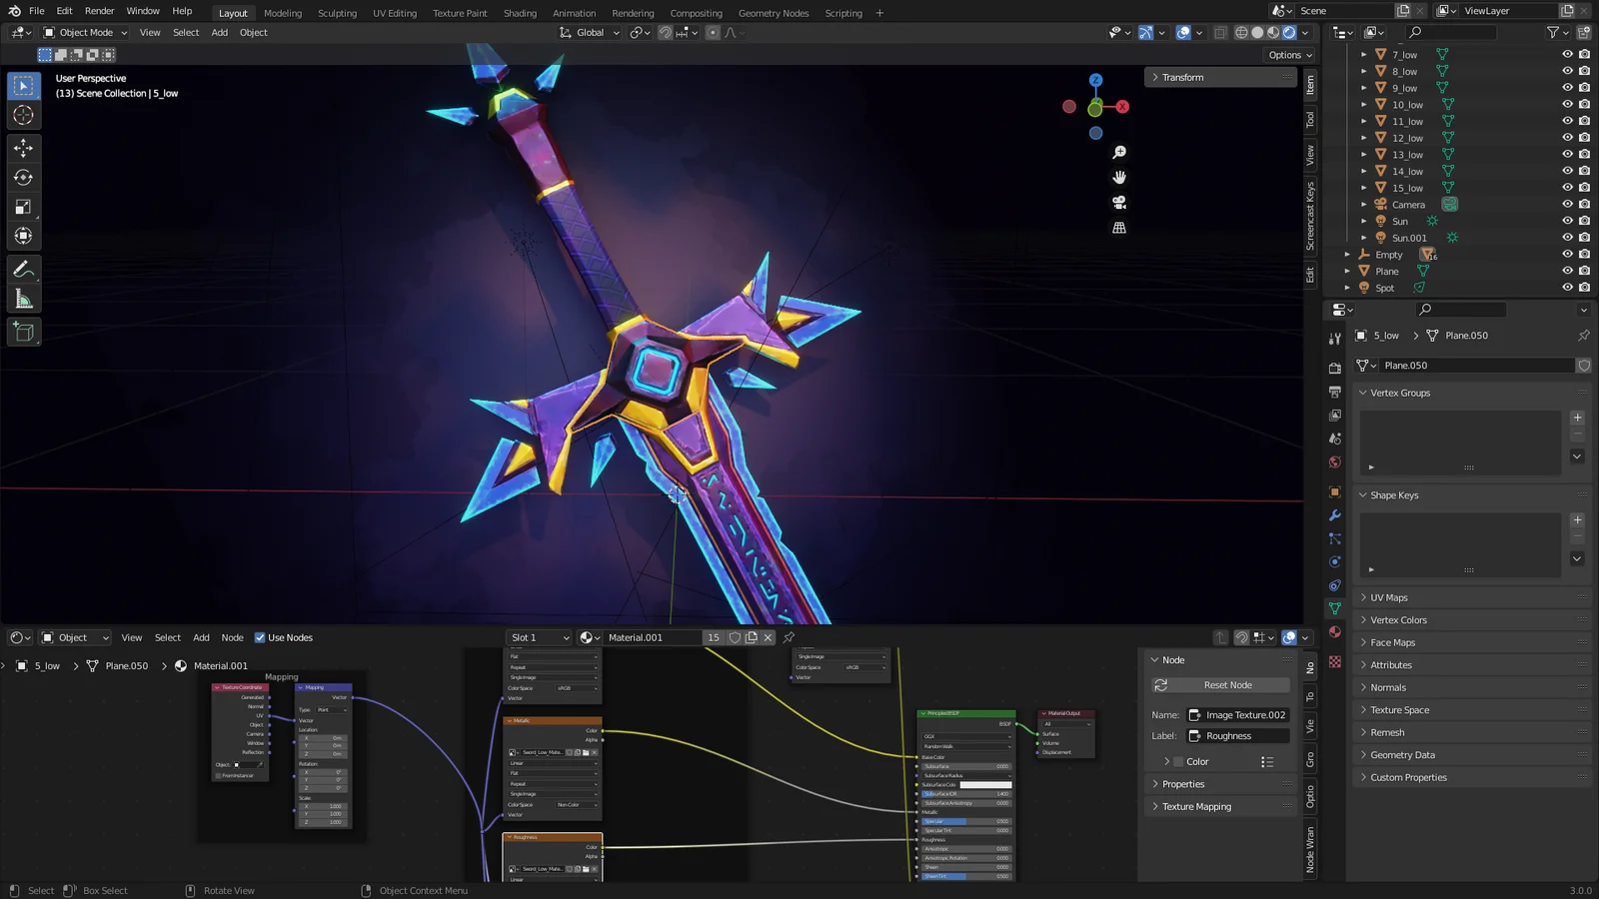Toggle Use Nodes in the shader editor
This screenshot has width=1599, height=899.
tap(260, 637)
